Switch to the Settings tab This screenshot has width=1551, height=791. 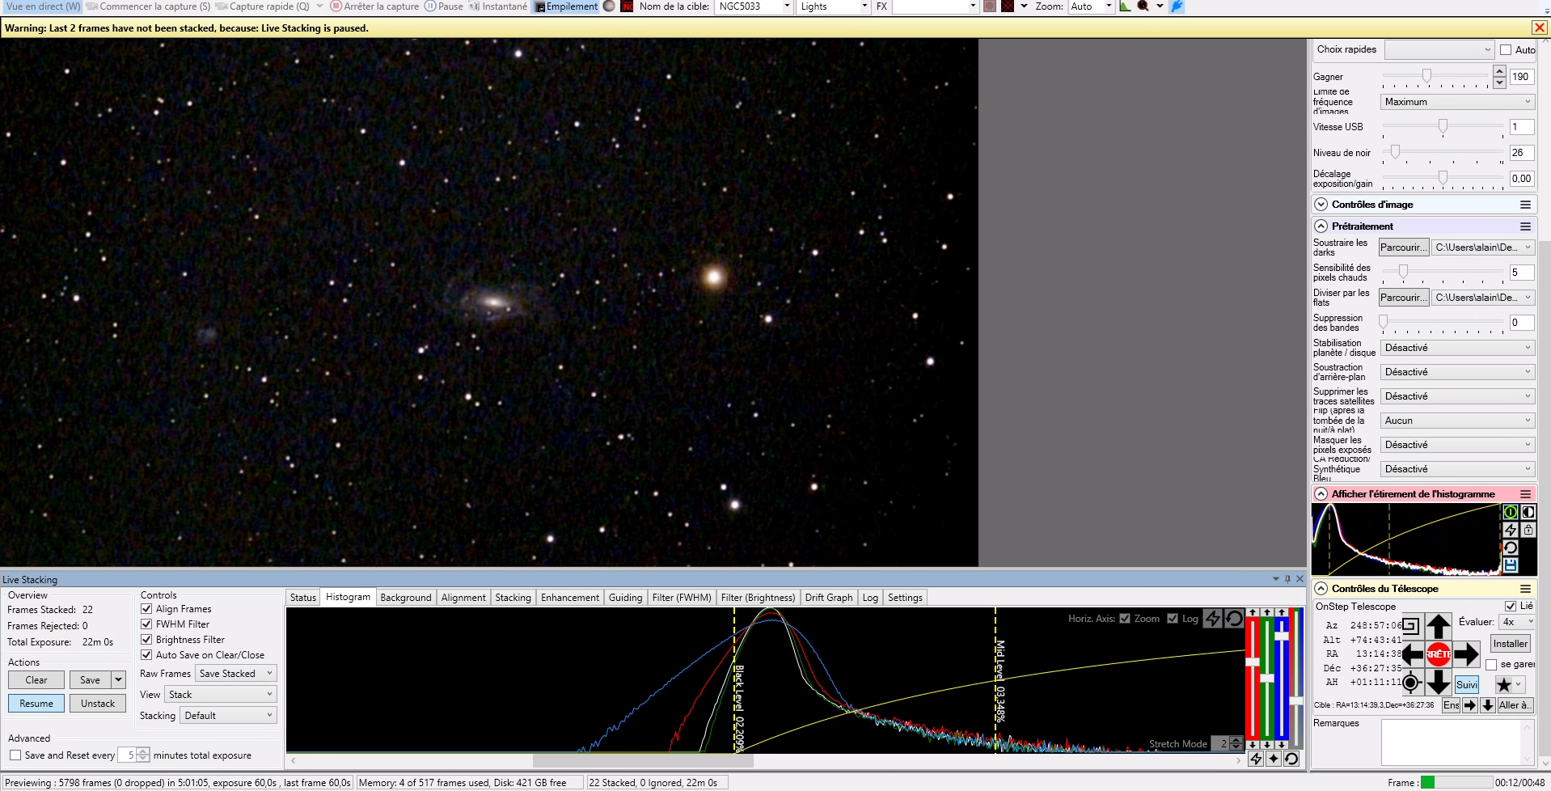[x=905, y=598]
